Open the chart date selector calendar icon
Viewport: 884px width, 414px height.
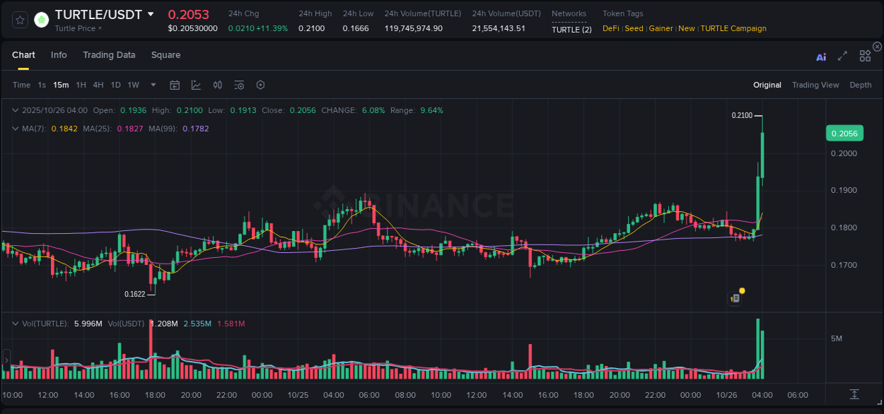(x=175, y=85)
